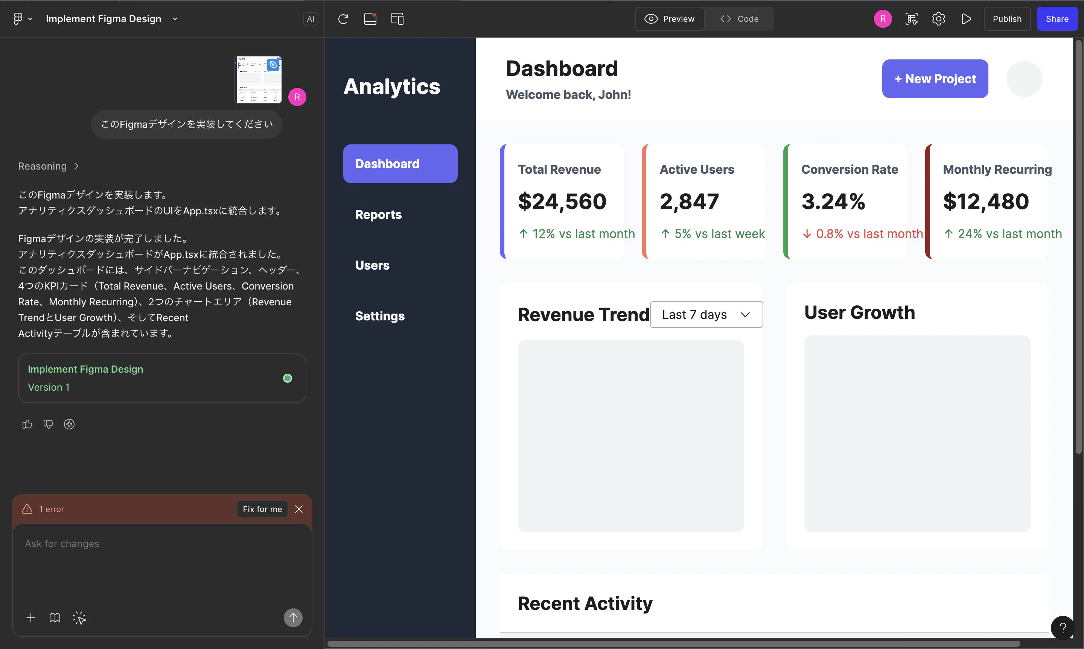Click the thumbs down feedback icon
Image resolution: width=1084 pixels, height=649 pixels.
coord(48,424)
